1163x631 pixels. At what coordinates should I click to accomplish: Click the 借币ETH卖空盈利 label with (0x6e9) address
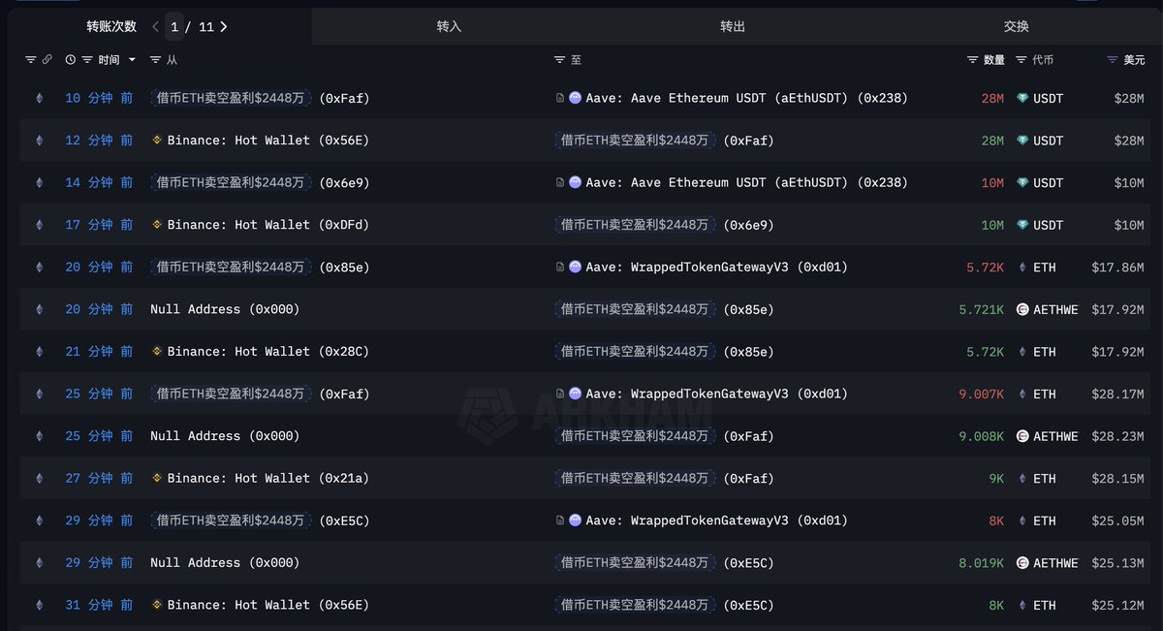click(230, 183)
